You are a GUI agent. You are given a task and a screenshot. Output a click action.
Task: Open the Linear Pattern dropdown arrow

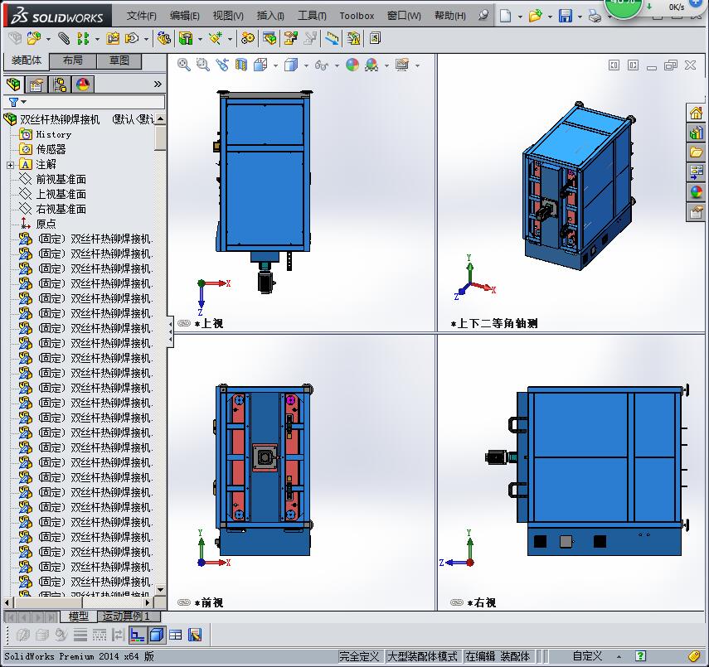(x=97, y=39)
